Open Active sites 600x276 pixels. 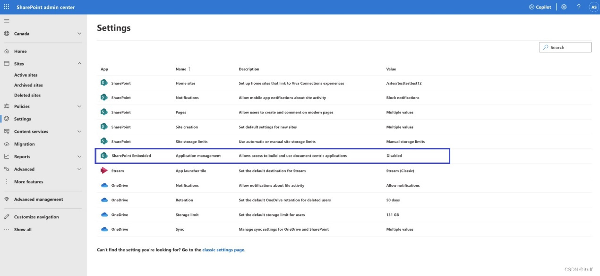point(26,75)
